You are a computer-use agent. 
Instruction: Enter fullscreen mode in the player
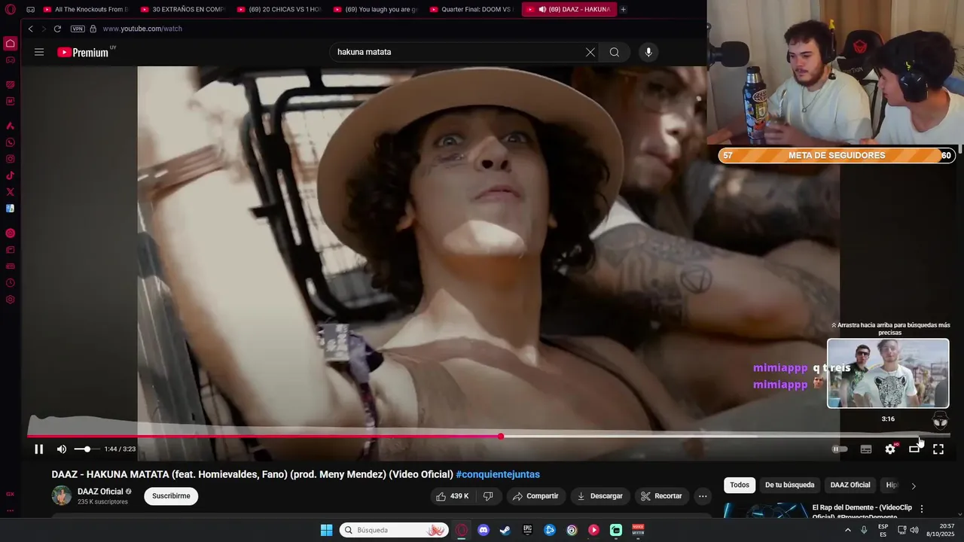pyautogui.click(x=938, y=449)
